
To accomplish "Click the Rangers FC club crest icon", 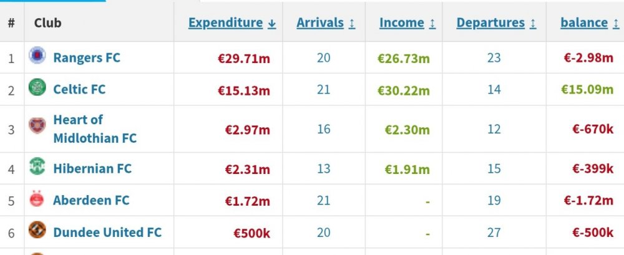I will tap(37, 57).
